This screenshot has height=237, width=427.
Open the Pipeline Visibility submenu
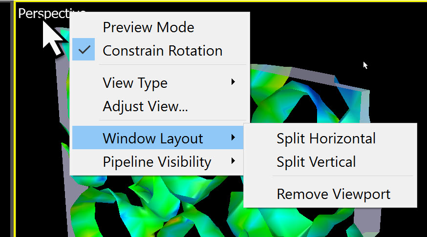(x=157, y=161)
